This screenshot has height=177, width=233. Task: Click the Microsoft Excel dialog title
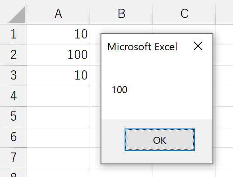pos(142,47)
